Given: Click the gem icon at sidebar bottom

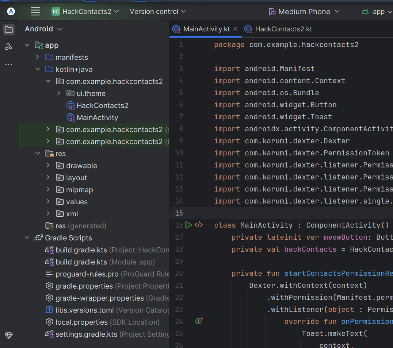Looking at the screenshot, I should click(9, 335).
